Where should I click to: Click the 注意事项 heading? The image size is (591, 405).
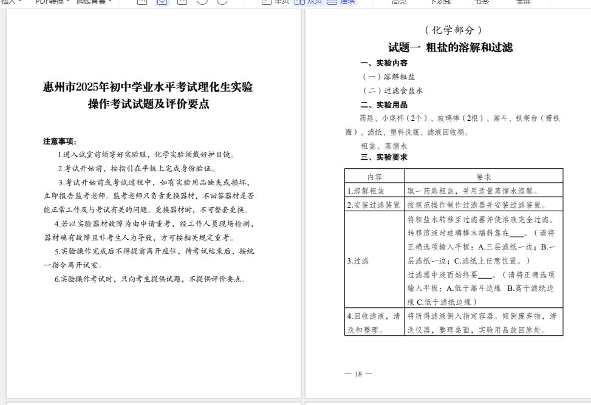click(x=60, y=141)
